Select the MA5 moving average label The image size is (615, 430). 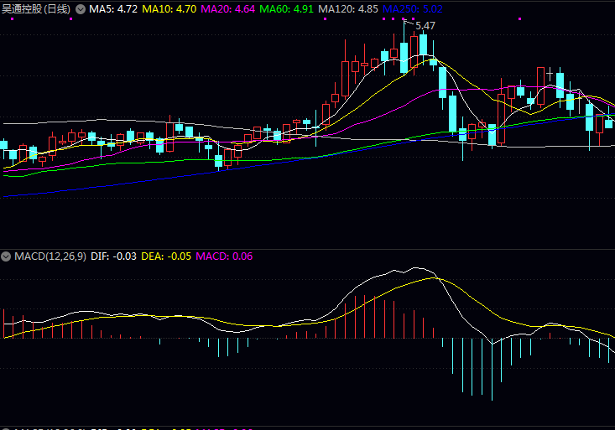[112, 8]
